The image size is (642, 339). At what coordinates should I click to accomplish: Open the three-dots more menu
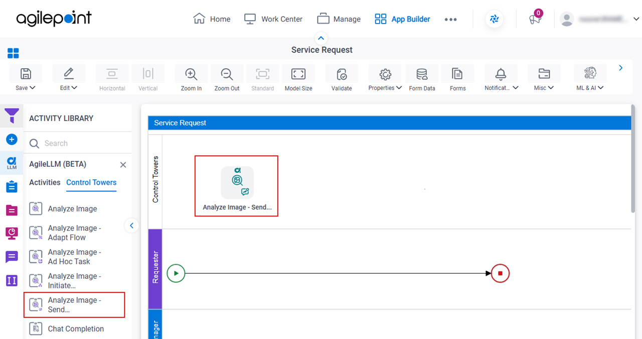450,19
